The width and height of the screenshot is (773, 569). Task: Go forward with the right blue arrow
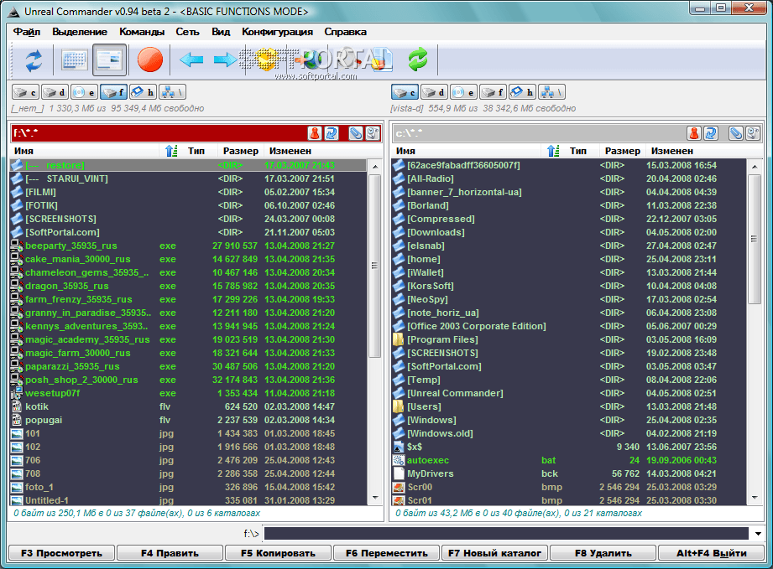[225, 60]
